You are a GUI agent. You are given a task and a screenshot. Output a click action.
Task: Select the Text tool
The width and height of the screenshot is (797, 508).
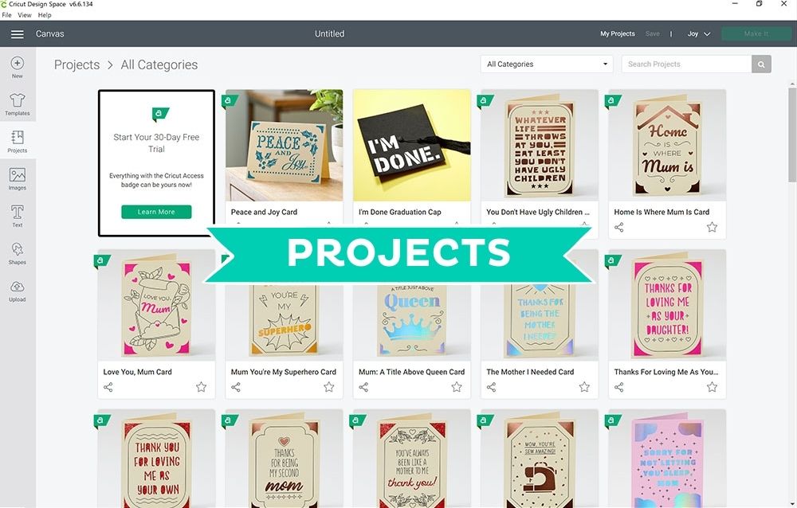18,216
